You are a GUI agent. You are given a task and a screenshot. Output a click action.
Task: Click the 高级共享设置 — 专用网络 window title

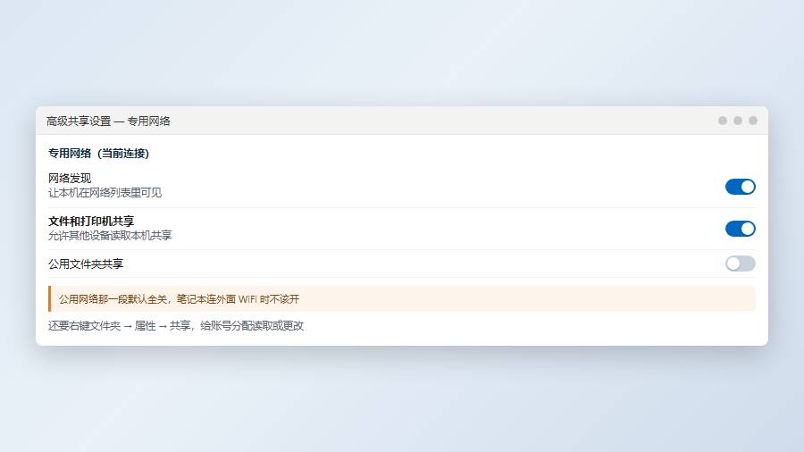[108, 121]
